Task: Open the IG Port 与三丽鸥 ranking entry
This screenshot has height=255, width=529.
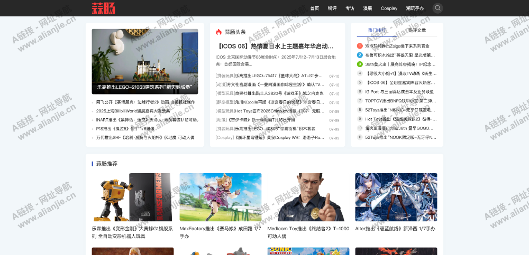Action: [x=399, y=91]
